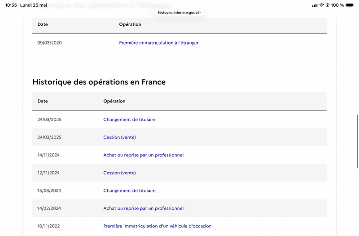Tap the 'Lundi 25 mai' date in status bar
The height and width of the screenshot is (236, 359).
33,5
